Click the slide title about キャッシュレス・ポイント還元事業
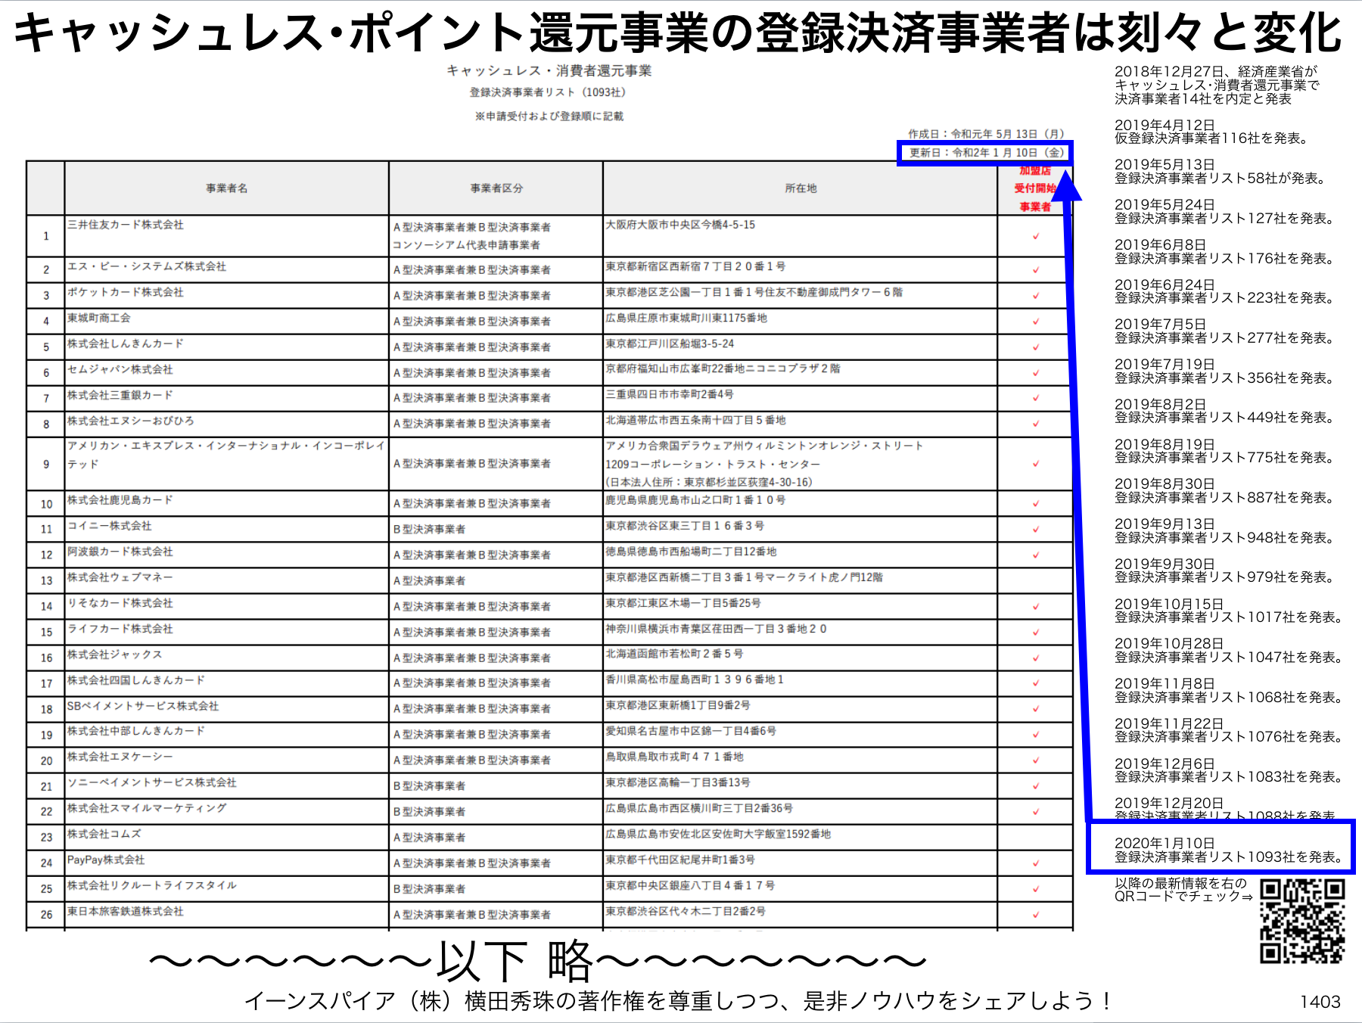Image resolution: width=1362 pixels, height=1023 pixels. pyautogui.click(x=677, y=33)
